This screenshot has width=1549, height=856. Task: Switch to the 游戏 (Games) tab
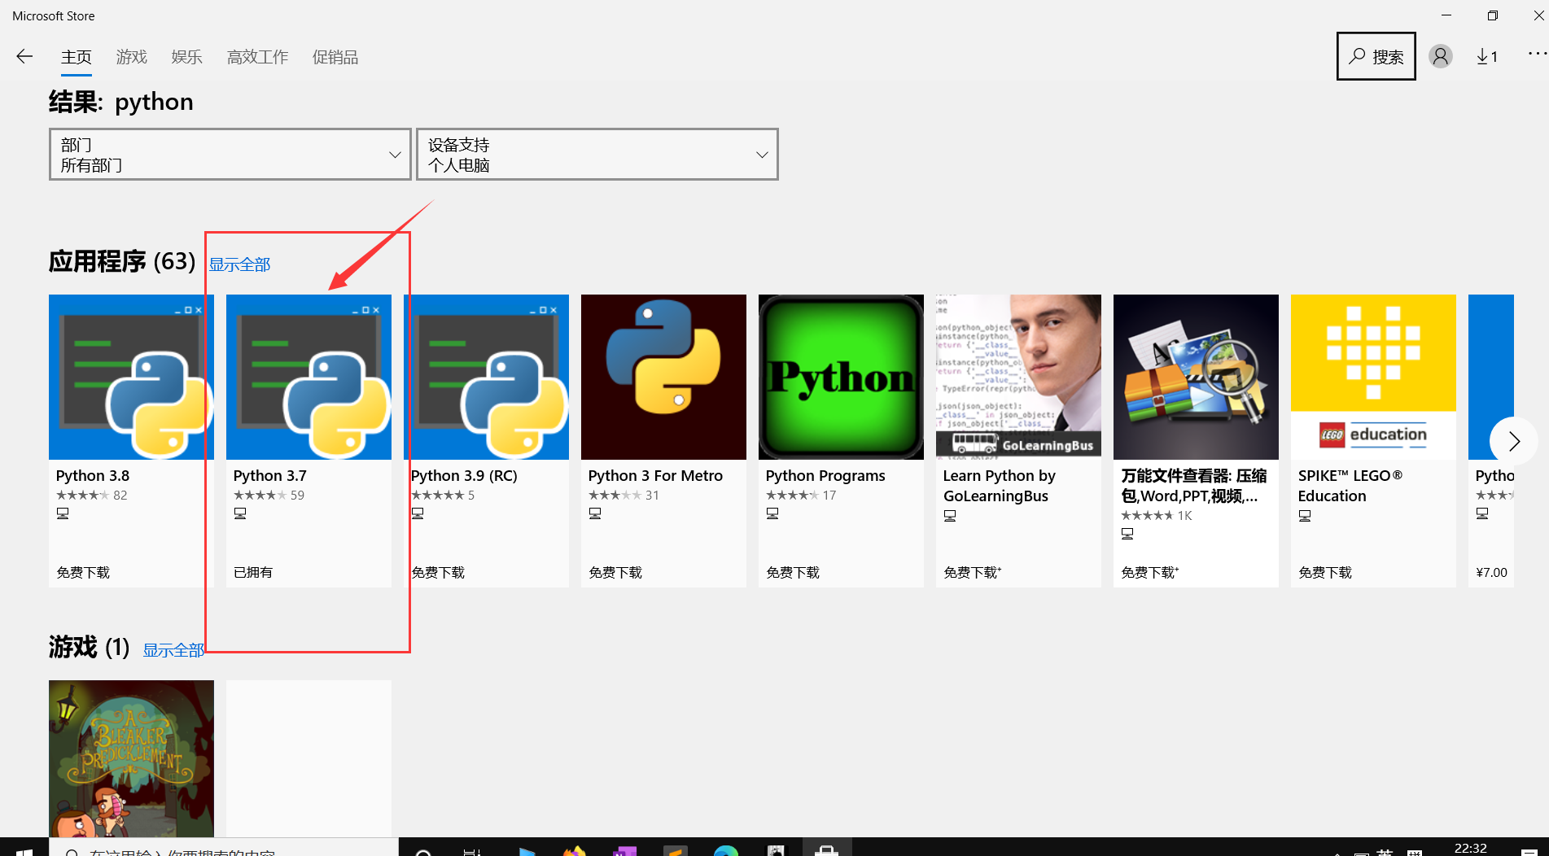[131, 57]
